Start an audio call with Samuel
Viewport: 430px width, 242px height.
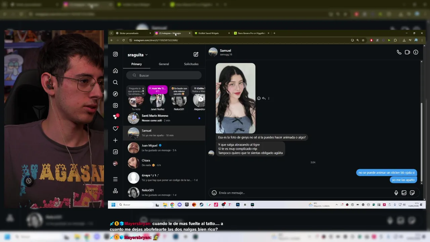(x=399, y=52)
